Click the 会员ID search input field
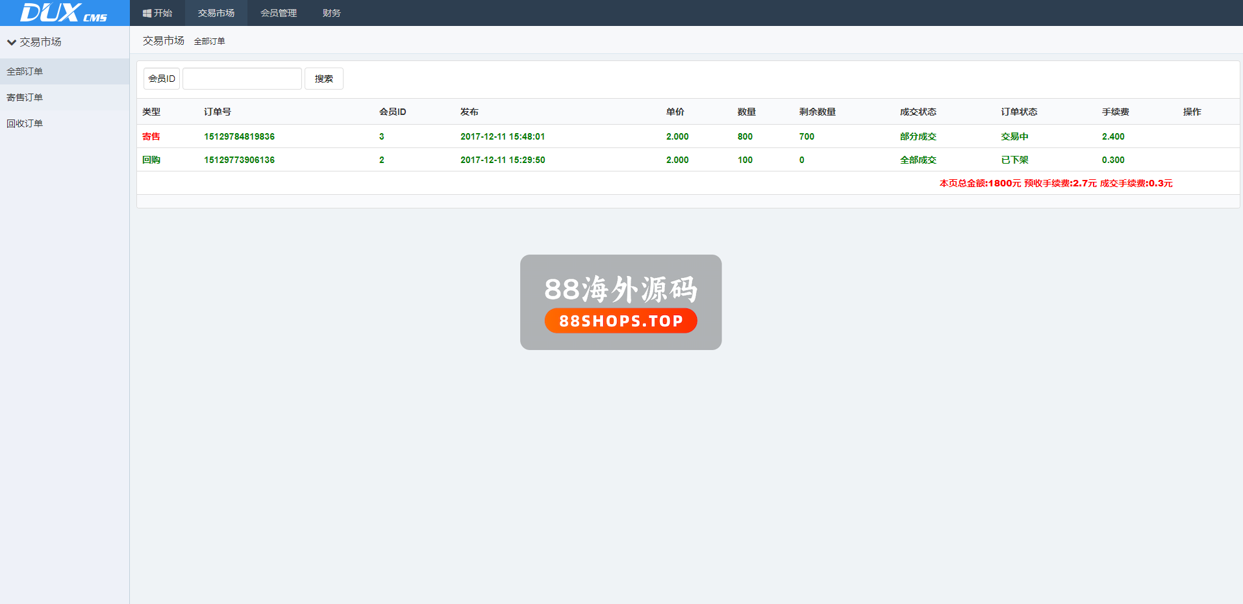The height and width of the screenshot is (604, 1243). click(x=242, y=79)
